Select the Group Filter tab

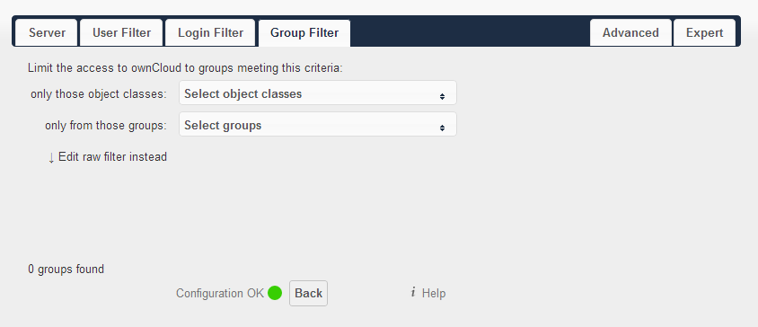pyautogui.click(x=304, y=33)
